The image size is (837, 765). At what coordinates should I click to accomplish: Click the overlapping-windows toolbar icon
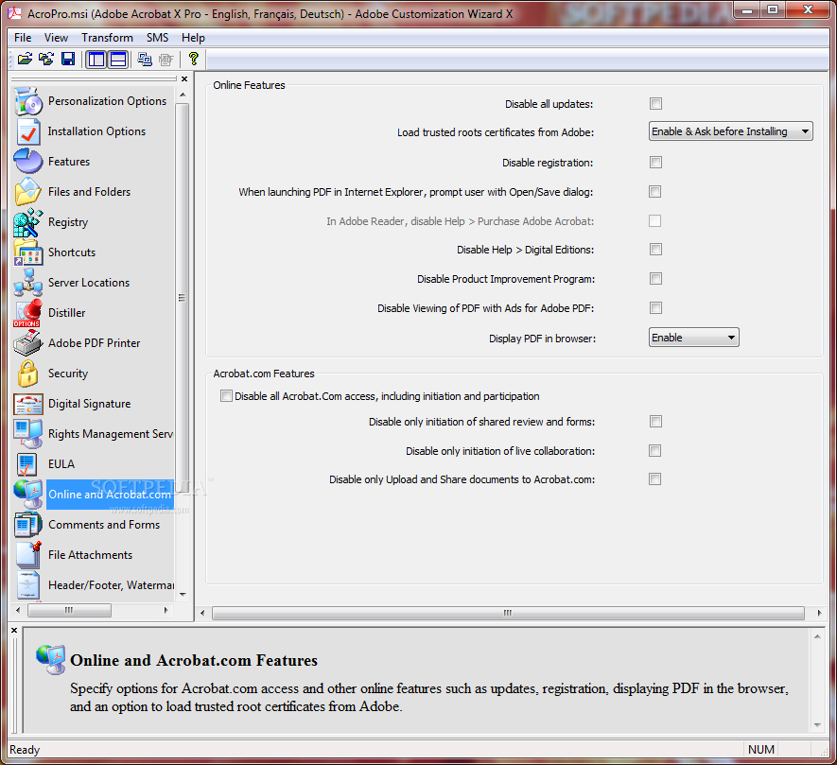pyautogui.click(x=145, y=59)
